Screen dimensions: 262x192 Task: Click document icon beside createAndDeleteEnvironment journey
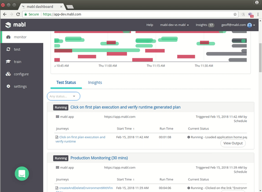tap(57, 188)
